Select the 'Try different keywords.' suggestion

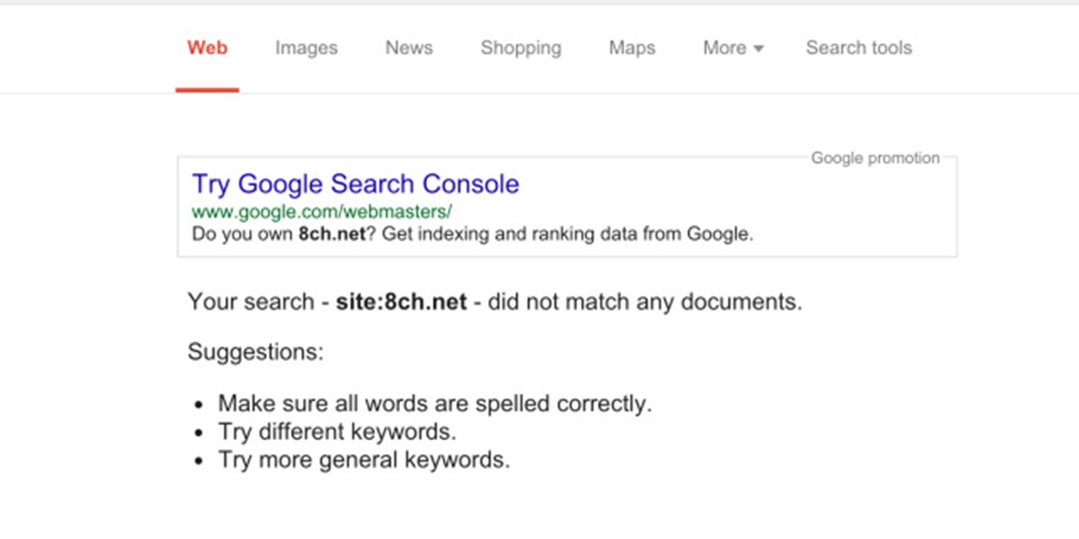(337, 432)
